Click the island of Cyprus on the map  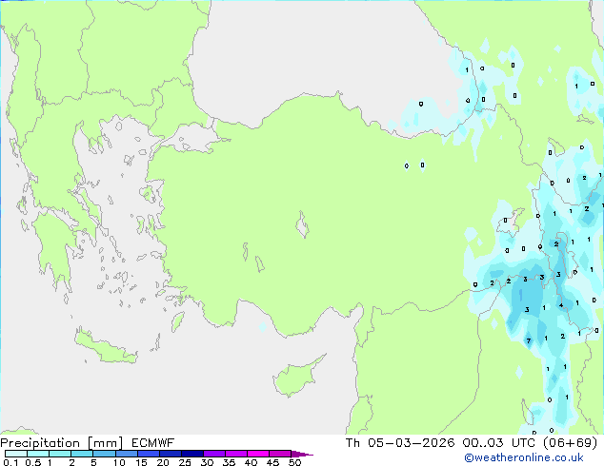296,377
